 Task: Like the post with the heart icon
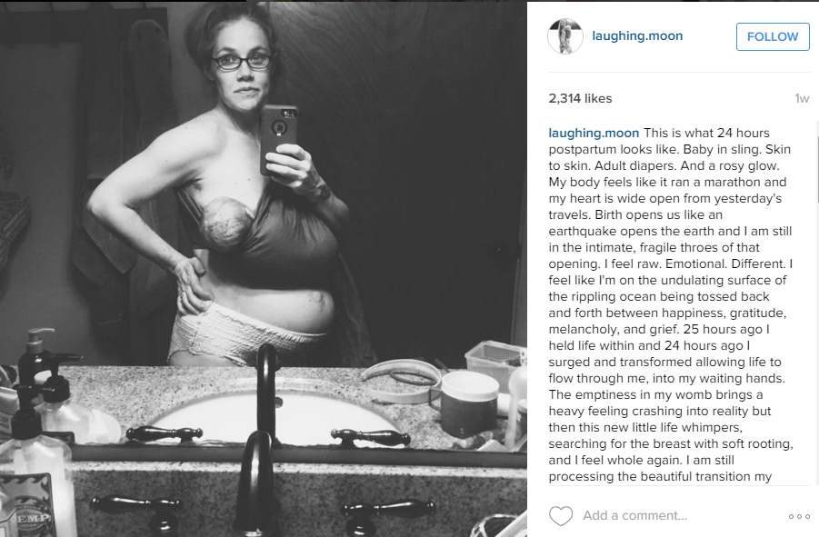click(561, 515)
